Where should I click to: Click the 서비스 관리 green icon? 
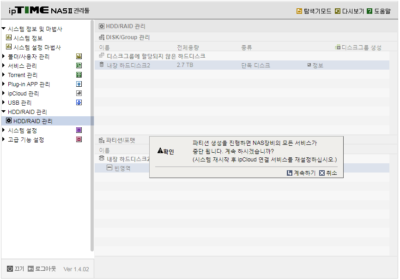(x=79, y=66)
